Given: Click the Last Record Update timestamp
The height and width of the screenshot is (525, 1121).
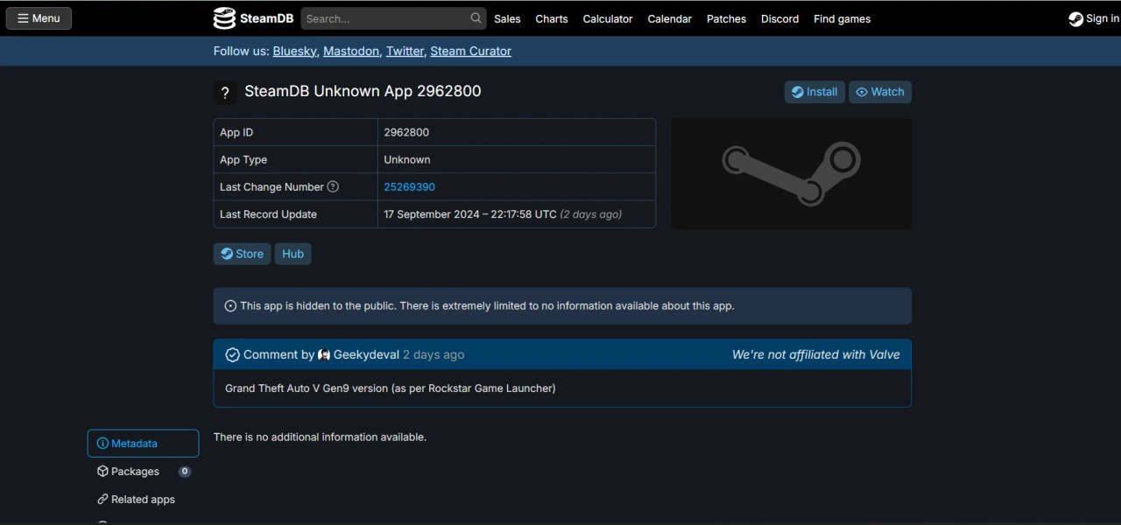Looking at the screenshot, I should 503,214.
